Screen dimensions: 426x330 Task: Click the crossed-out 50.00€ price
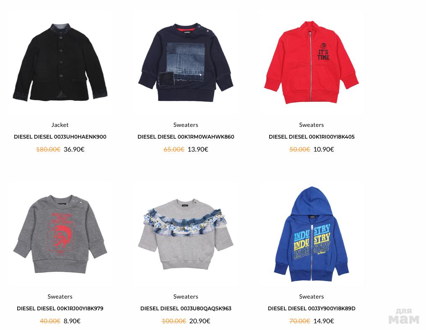click(300, 149)
